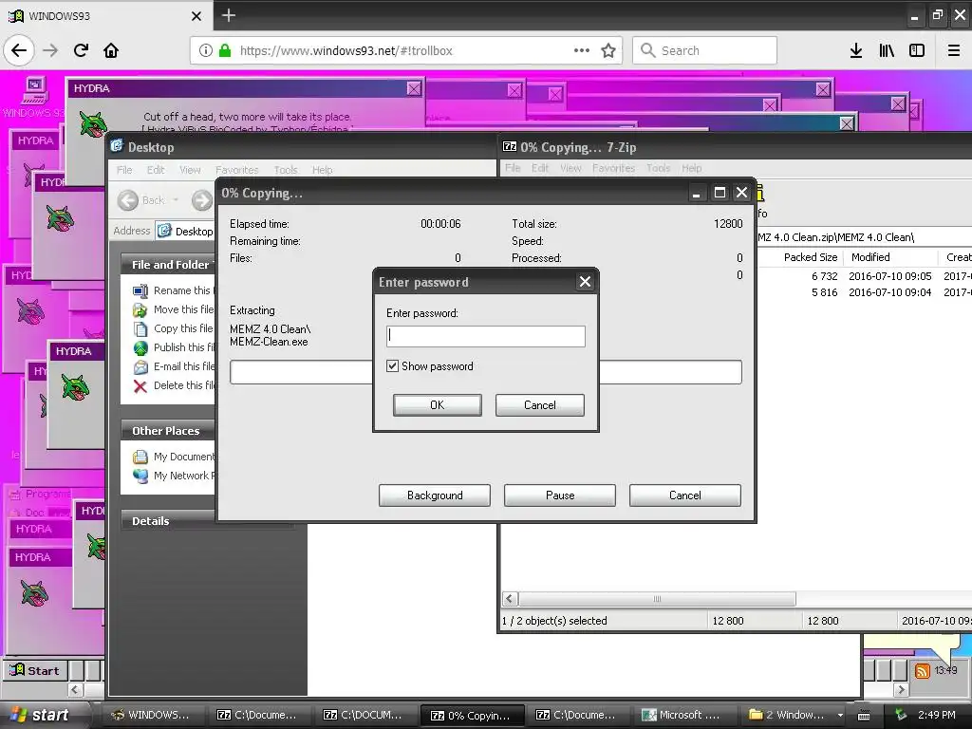This screenshot has height=729, width=972.
Task: Click the red X Delete this file icon
Action: click(x=140, y=386)
